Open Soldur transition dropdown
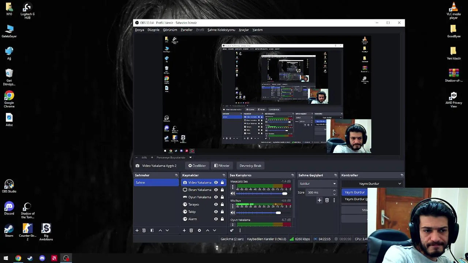This screenshot has height=263, width=468. (317, 184)
